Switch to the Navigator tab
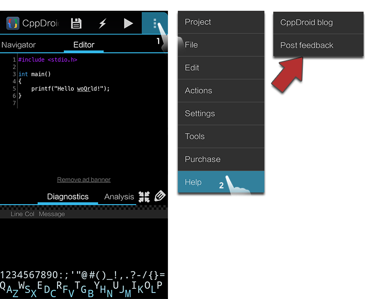The image size is (365, 299). pos(19,44)
